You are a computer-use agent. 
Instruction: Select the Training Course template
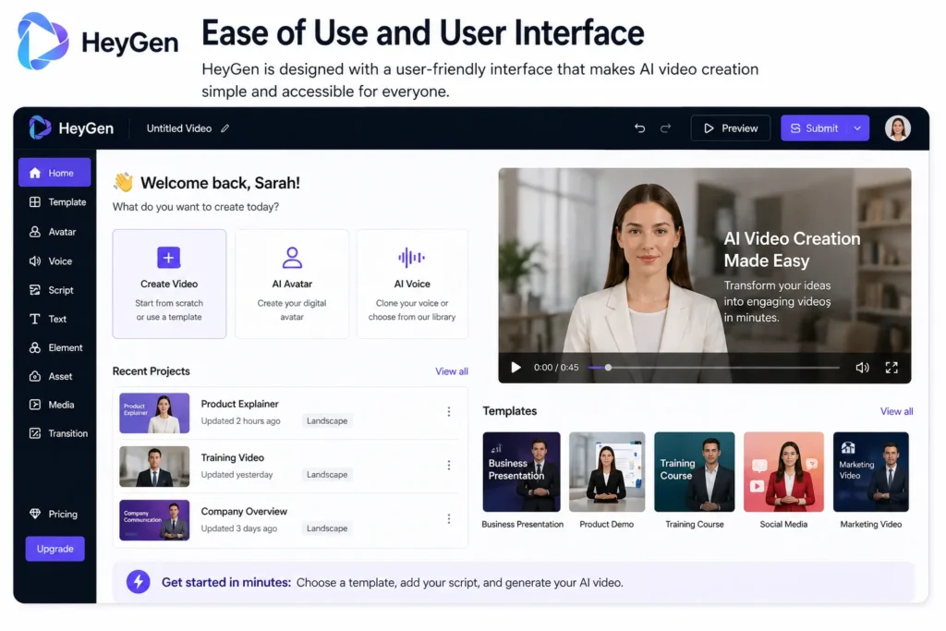[x=695, y=472]
